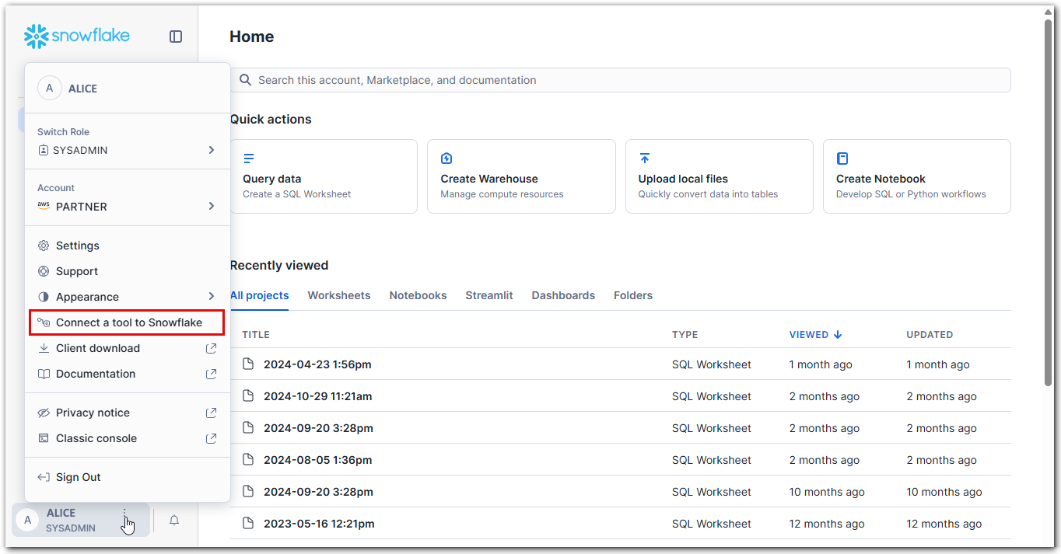Select Privacy notice in the menu
This screenshot has height=554, width=1061.
128,413
